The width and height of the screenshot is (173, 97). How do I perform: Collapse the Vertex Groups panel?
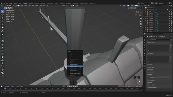tap(151, 43)
